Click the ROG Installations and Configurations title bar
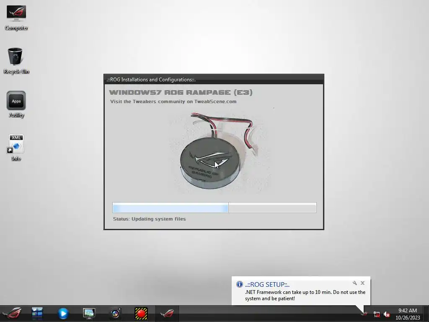This screenshot has width=429, height=322. (x=214, y=80)
